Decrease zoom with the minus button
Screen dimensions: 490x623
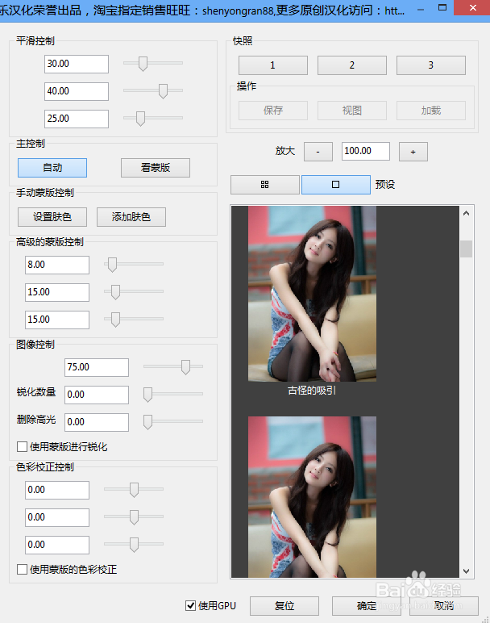pos(318,152)
